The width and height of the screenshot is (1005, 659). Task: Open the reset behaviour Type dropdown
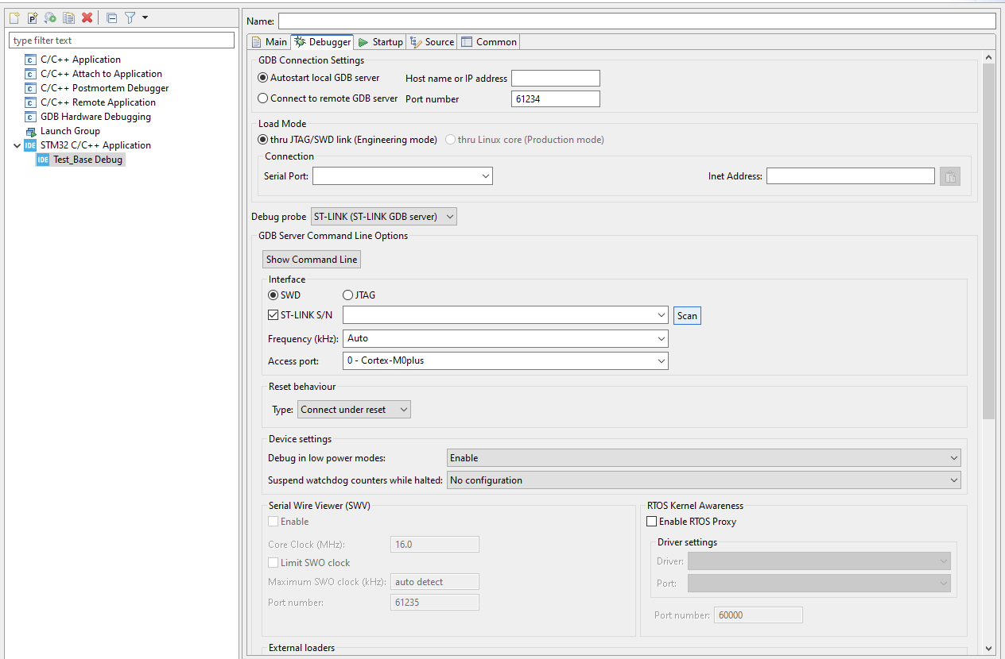(404, 409)
